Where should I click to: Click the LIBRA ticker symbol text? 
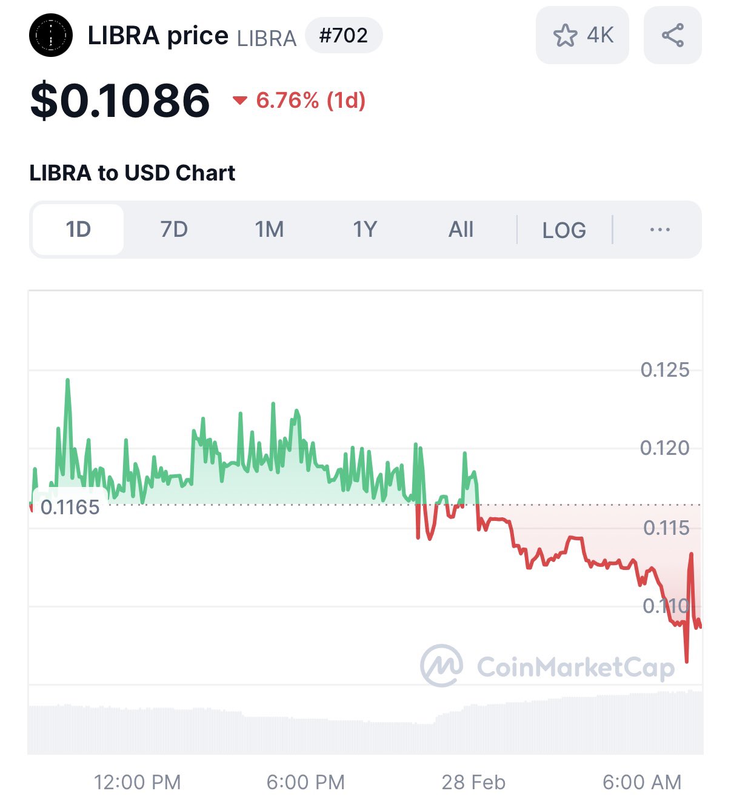(267, 38)
